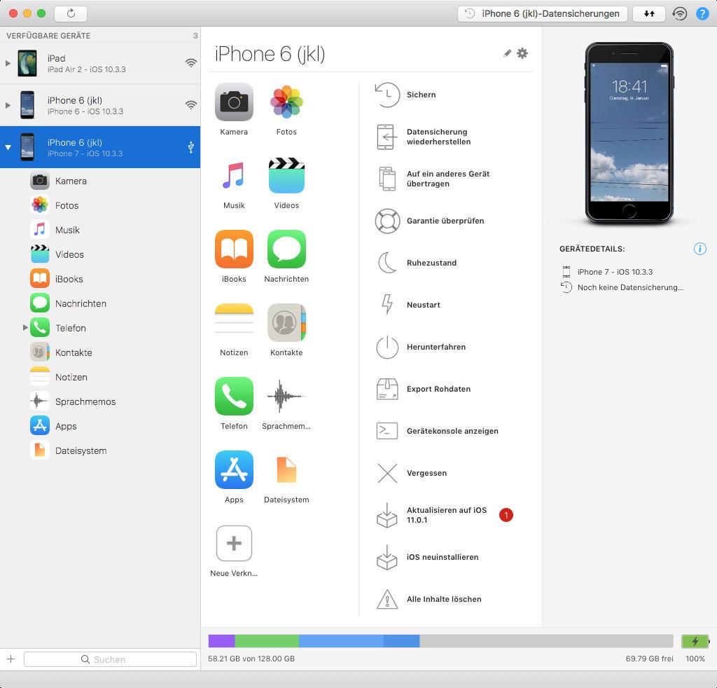Expand the iPad device row triangle
Image resolution: width=717 pixels, height=688 pixels.
8,63
